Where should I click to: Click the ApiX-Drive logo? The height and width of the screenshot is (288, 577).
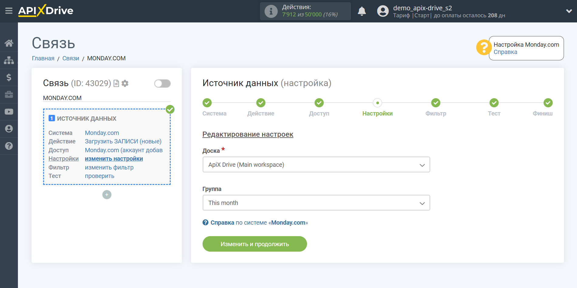coord(46,11)
